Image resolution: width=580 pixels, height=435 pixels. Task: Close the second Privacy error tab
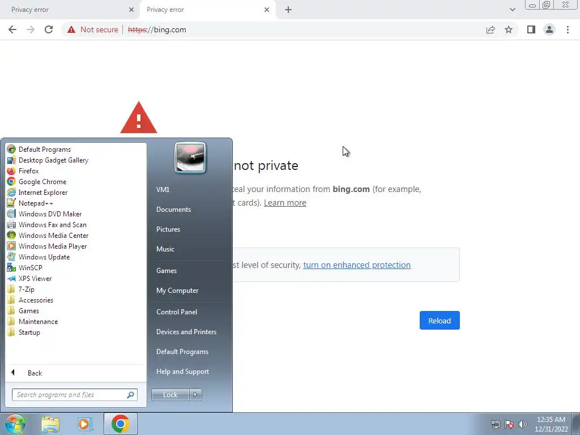coord(267,10)
